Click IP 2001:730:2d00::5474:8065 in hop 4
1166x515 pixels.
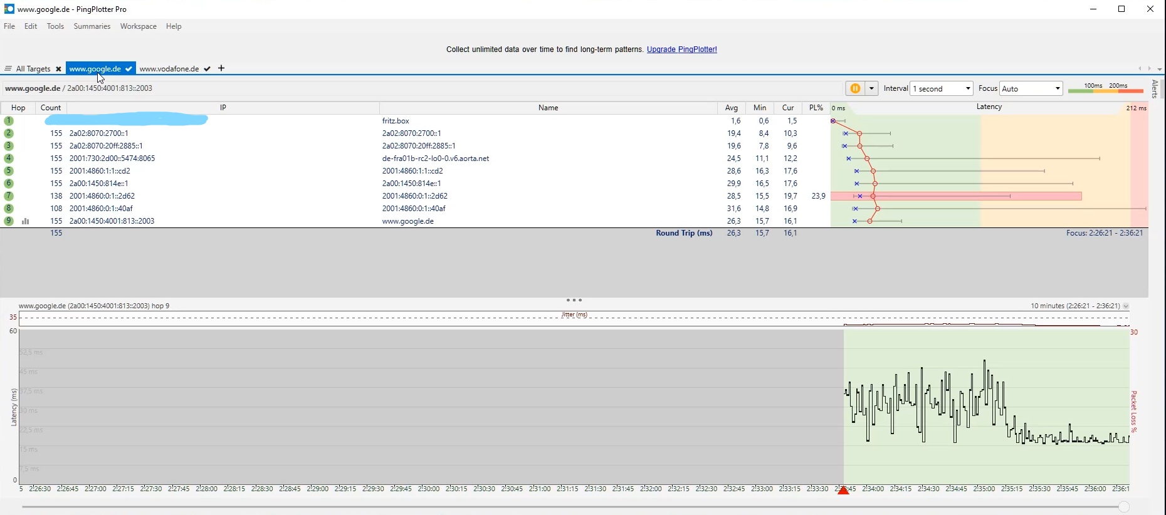pyautogui.click(x=112, y=159)
